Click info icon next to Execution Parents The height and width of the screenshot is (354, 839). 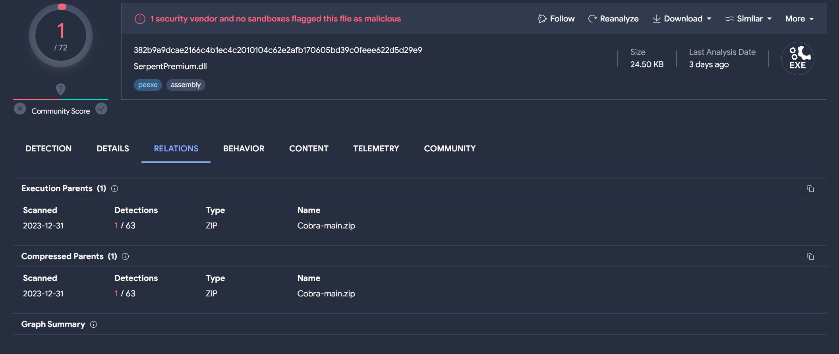(115, 189)
